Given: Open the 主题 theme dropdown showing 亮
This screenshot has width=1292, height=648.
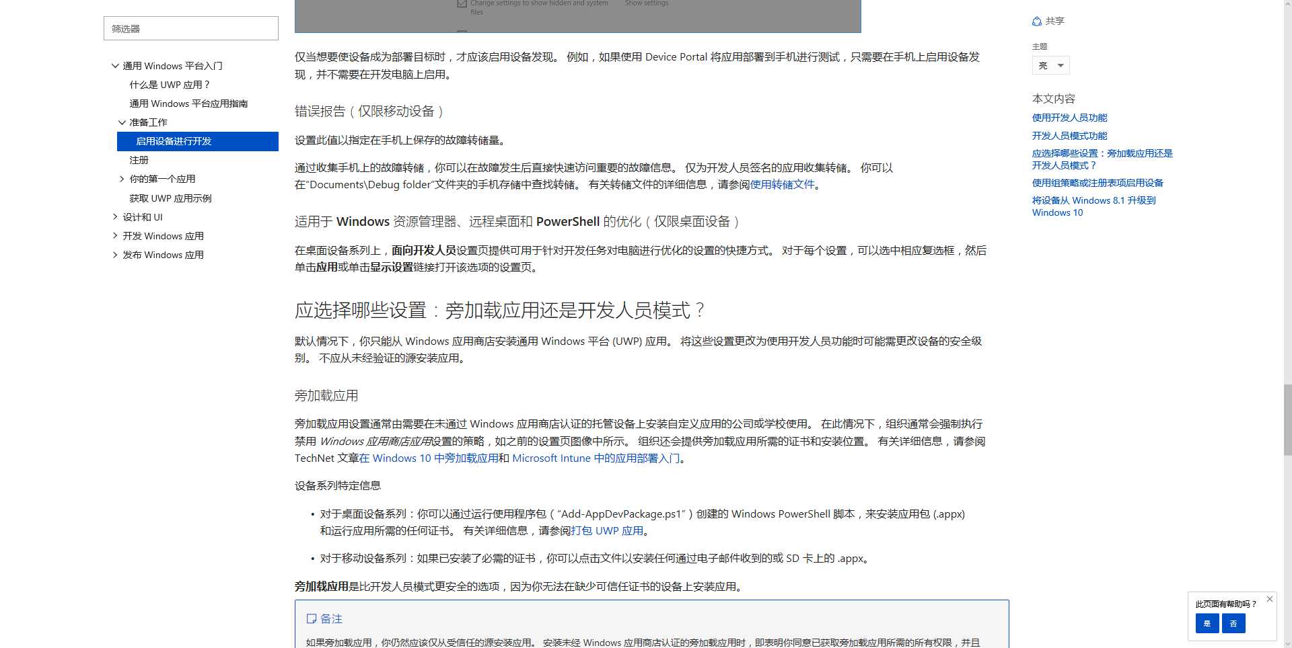Looking at the screenshot, I should [x=1050, y=65].
